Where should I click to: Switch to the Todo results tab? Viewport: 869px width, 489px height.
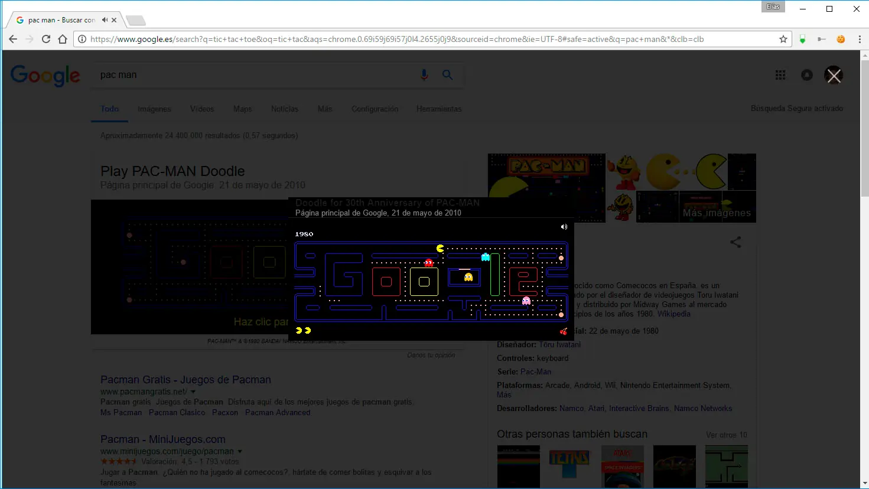click(x=110, y=109)
